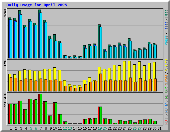170x132 pixels.
Task: Click day 8 on the x-axis
Action: pos(46,128)
